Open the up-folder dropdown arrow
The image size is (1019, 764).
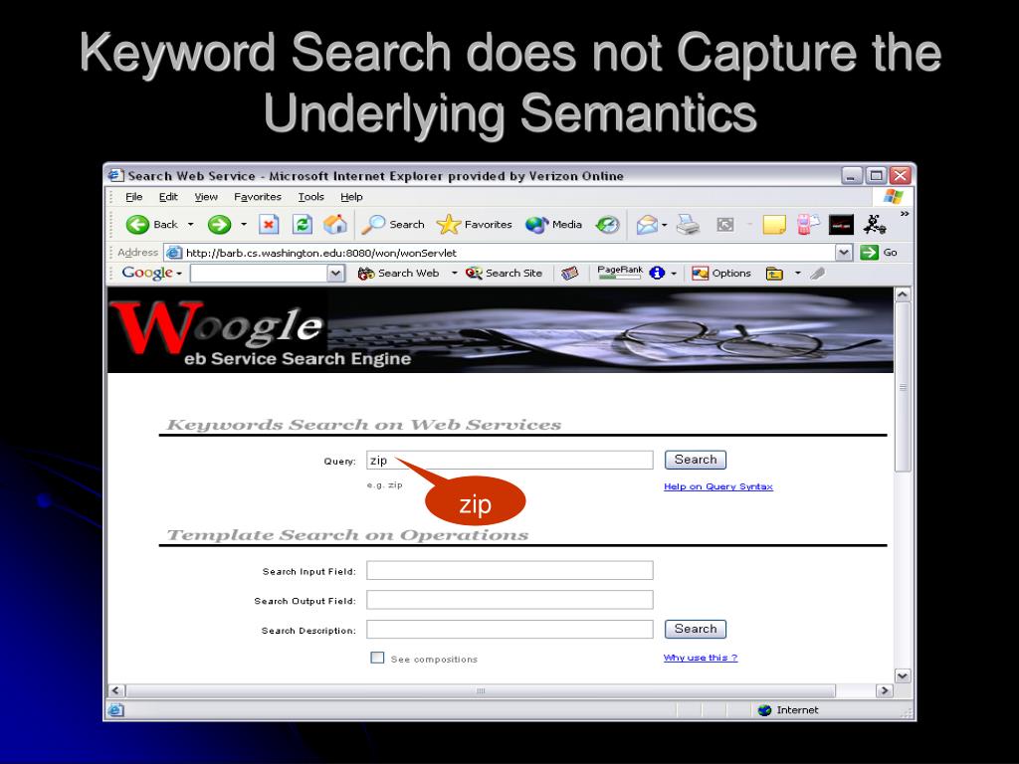tap(797, 274)
